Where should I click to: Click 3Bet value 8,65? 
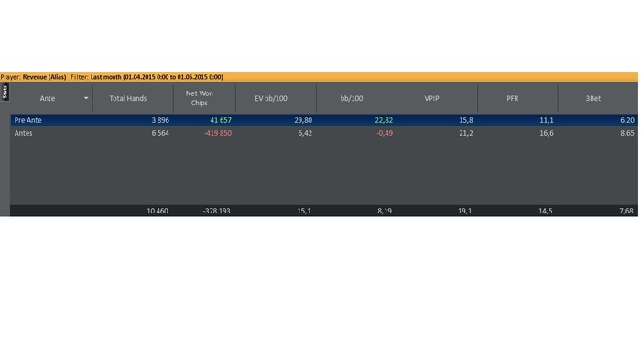point(627,133)
